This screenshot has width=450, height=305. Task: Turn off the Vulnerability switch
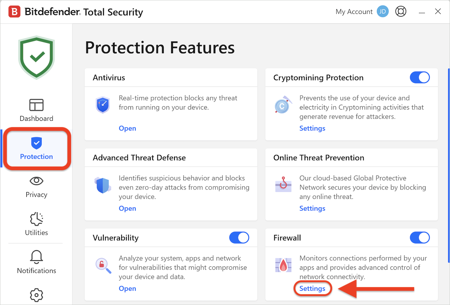click(x=239, y=238)
